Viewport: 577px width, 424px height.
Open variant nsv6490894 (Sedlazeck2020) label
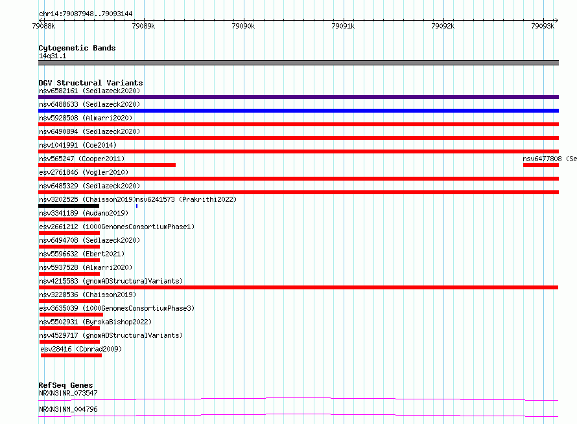[89, 131]
